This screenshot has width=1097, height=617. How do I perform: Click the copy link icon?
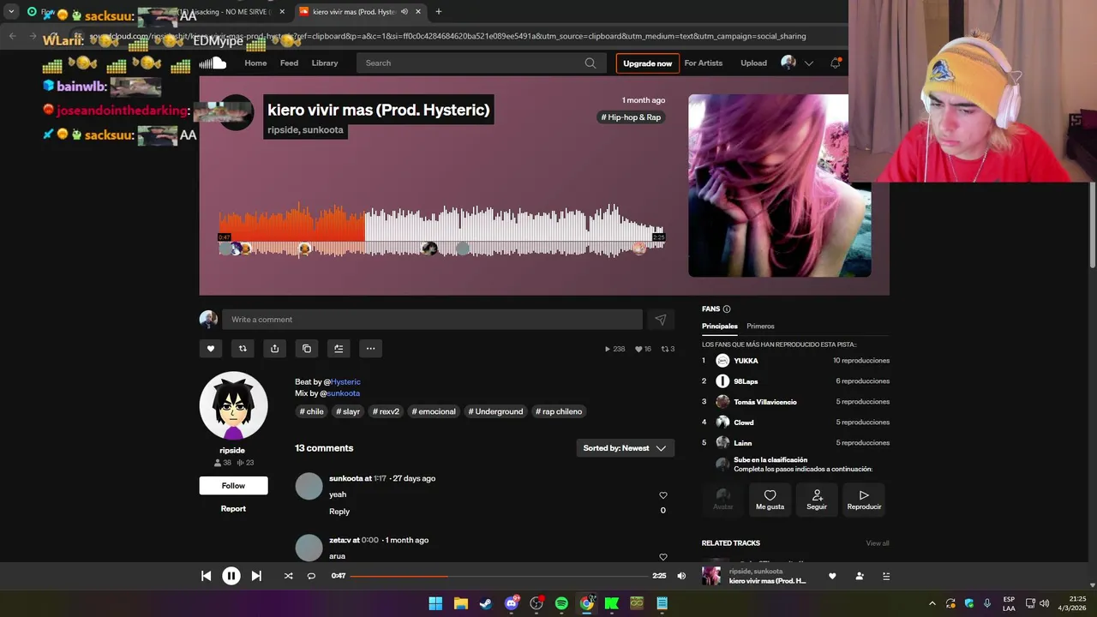pos(307,349)
